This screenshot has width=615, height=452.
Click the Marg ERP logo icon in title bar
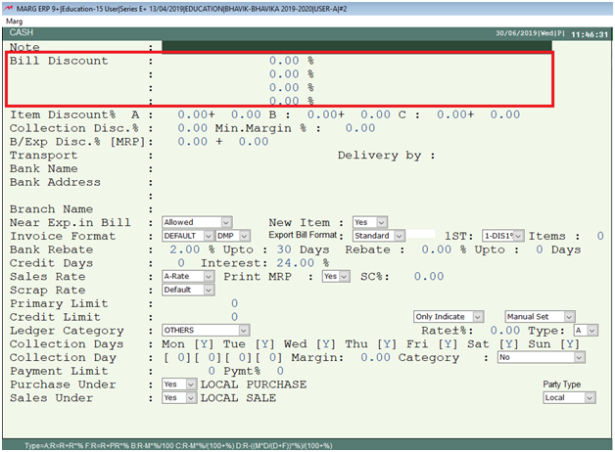(8, 6)
